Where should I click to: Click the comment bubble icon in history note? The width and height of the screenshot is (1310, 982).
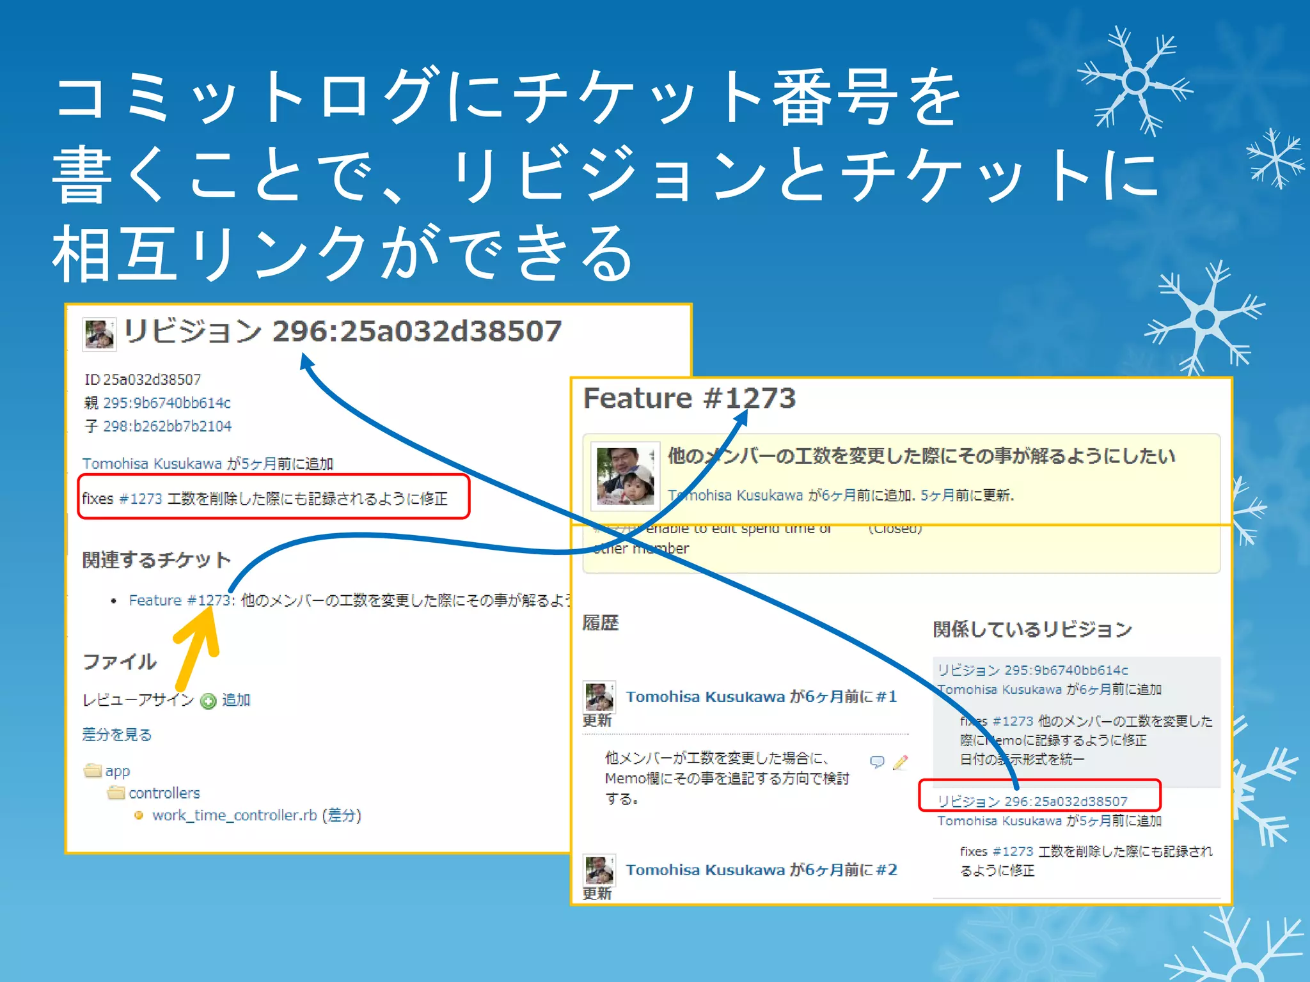[877, 761]
